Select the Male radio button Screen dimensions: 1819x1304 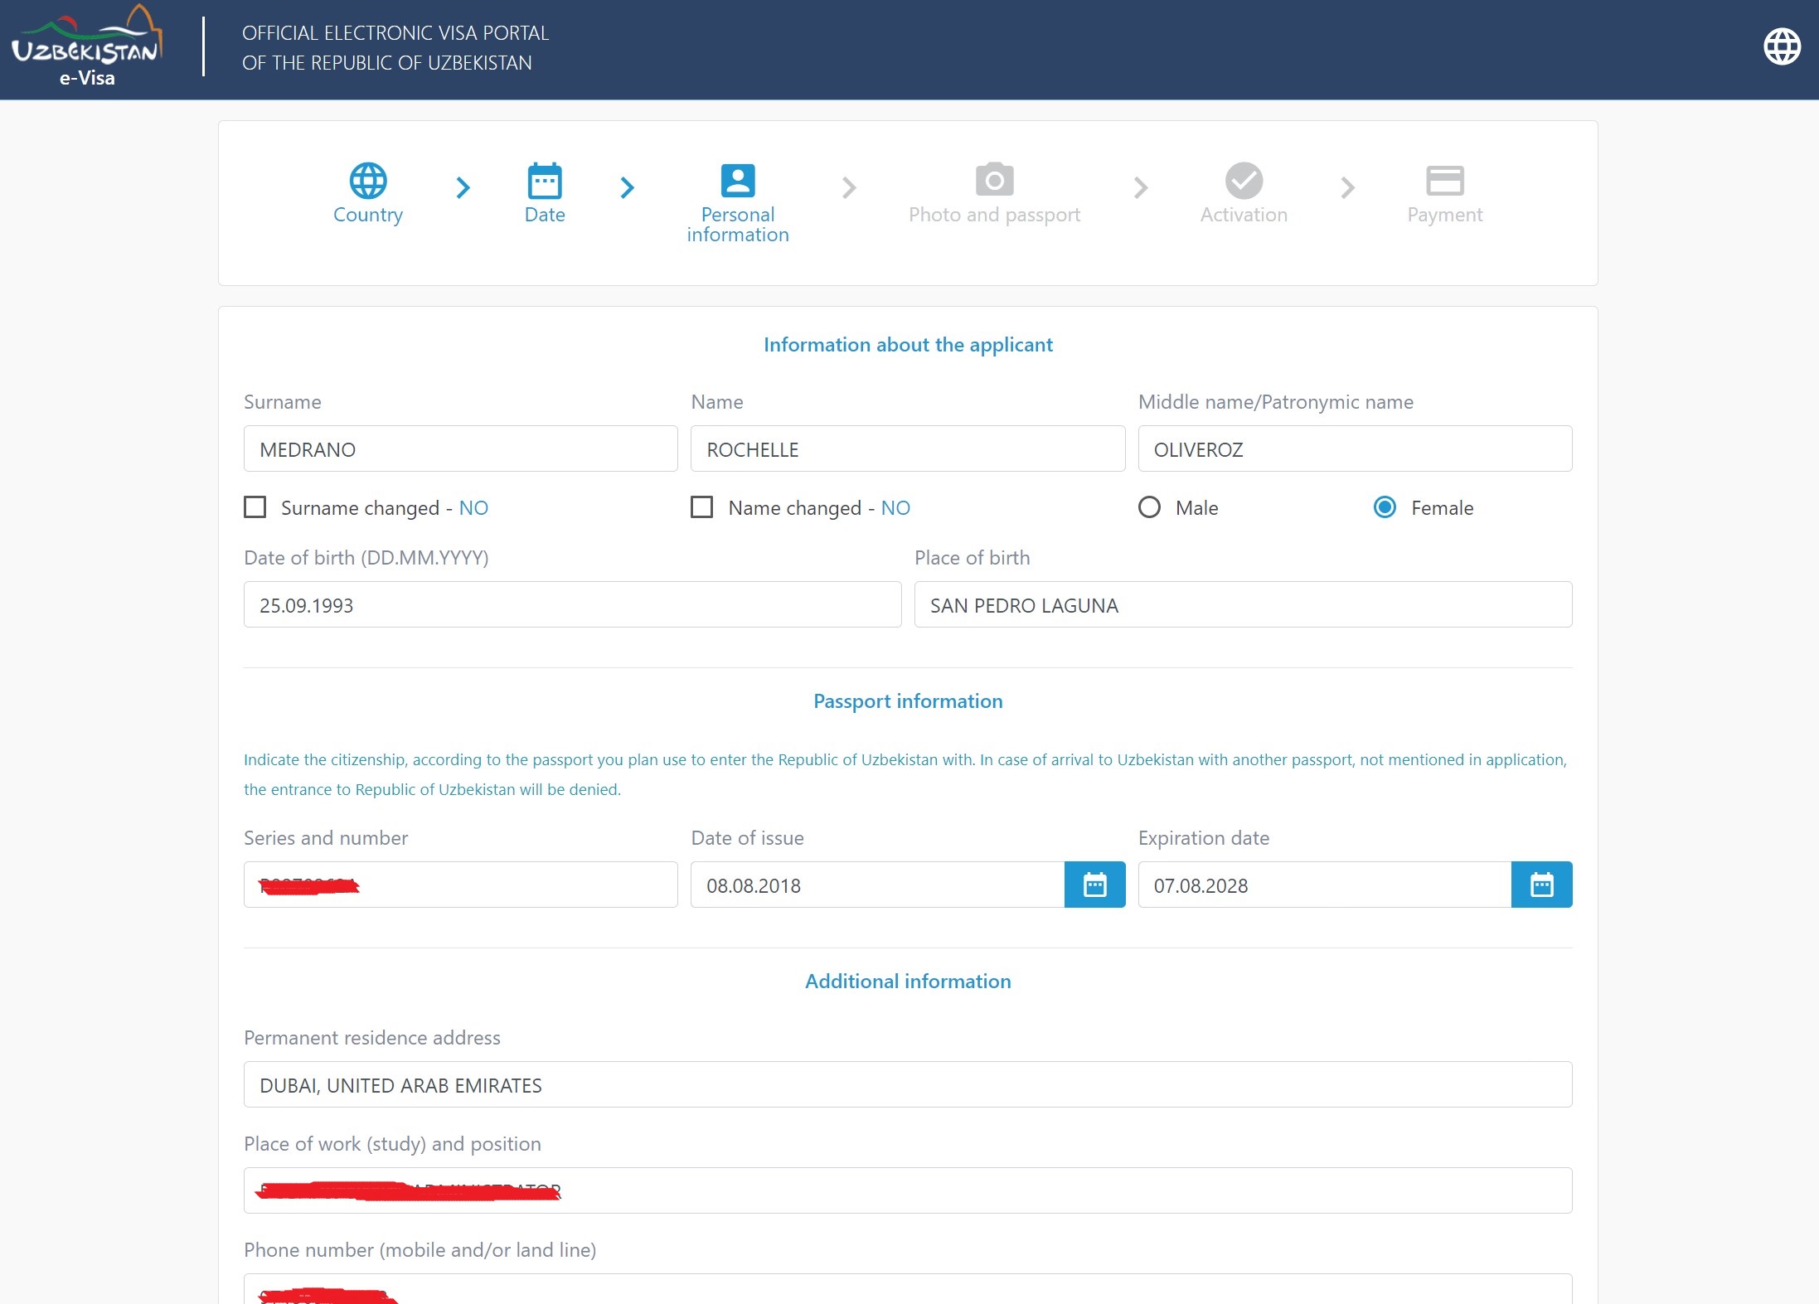pos(1149,507)
